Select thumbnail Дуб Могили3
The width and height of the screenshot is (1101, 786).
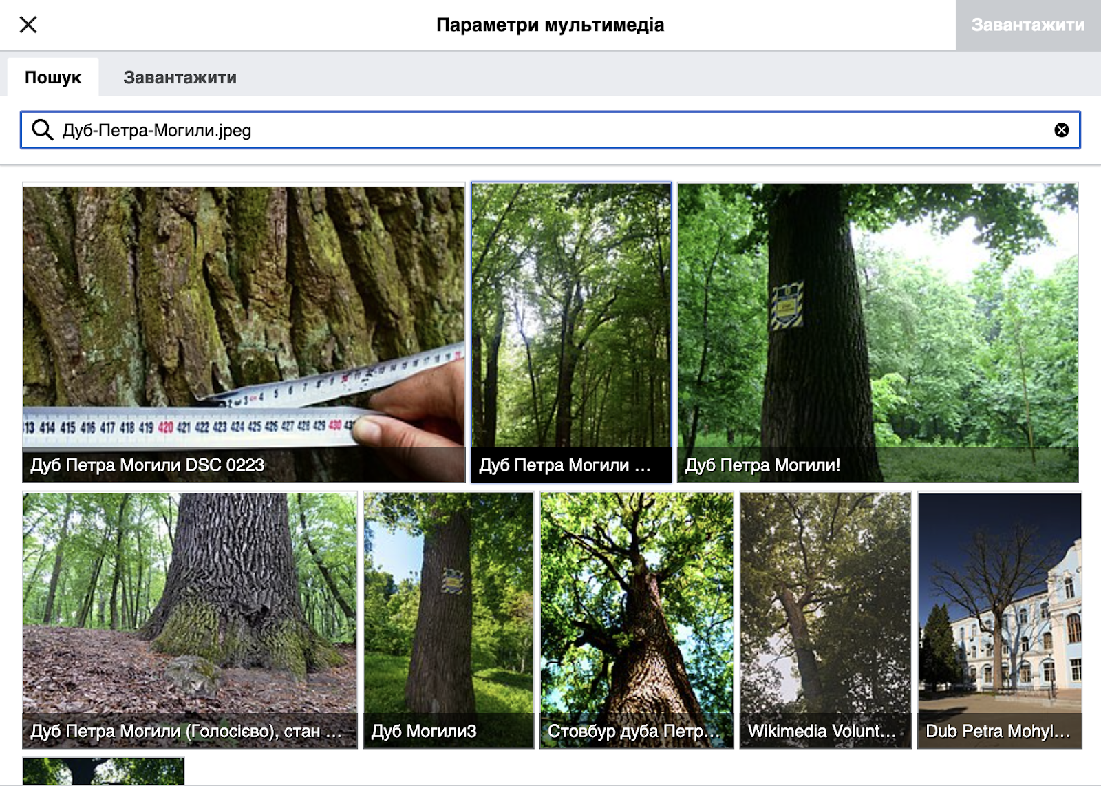pyautogui.click(x=449, y=620)
